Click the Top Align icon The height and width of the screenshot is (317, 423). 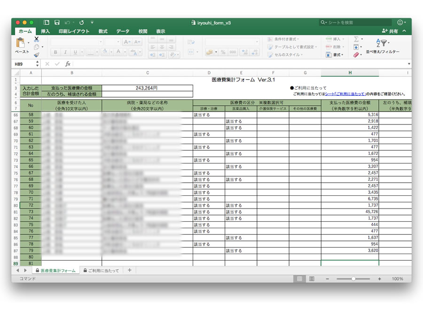point(153,39)
